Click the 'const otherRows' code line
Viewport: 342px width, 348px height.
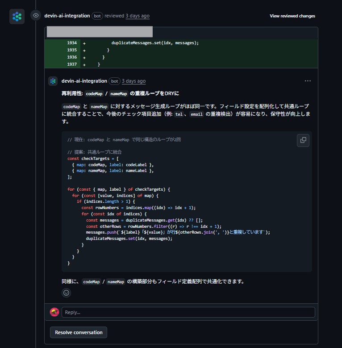tap(154, 226)
